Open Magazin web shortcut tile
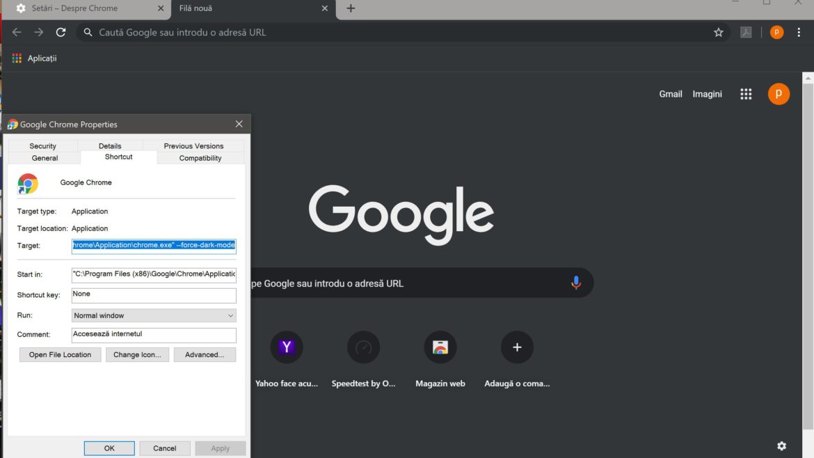814x458 pixels. click(440, 359)
